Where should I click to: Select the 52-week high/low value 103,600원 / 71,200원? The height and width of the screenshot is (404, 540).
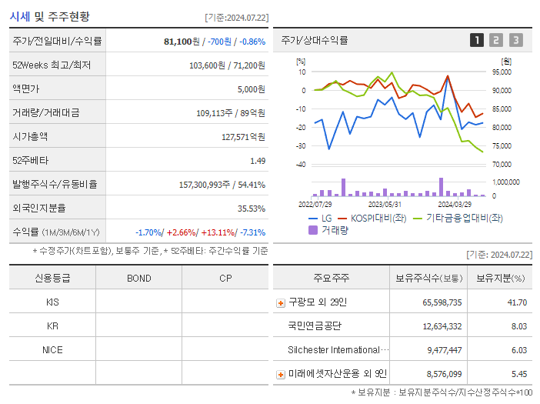click(227, 65)
